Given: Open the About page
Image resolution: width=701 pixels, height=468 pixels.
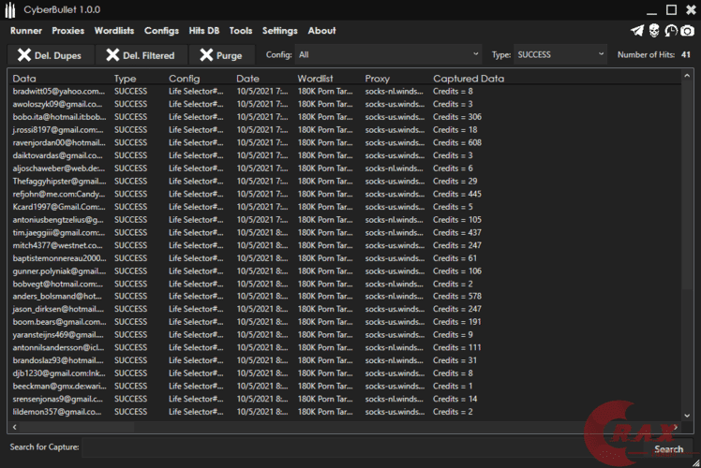Looking at the screenshot, I should [x=321, y=31].
